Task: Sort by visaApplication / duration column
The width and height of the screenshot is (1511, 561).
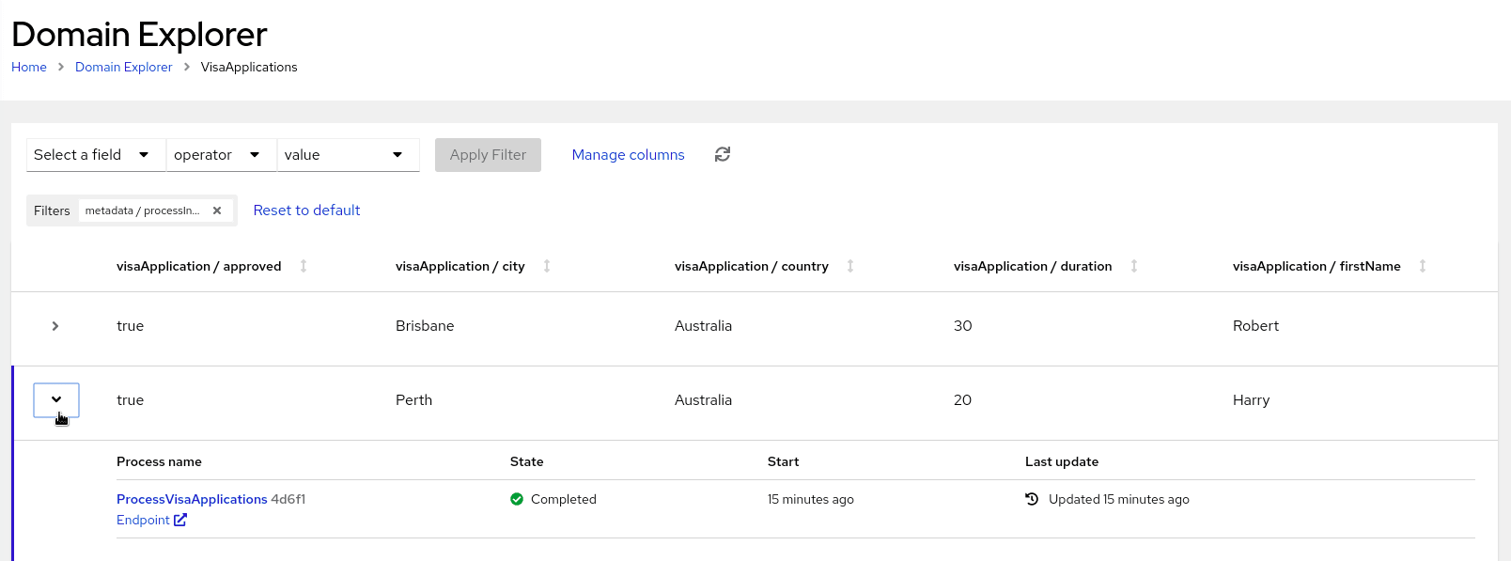Action: (1134, 266)
